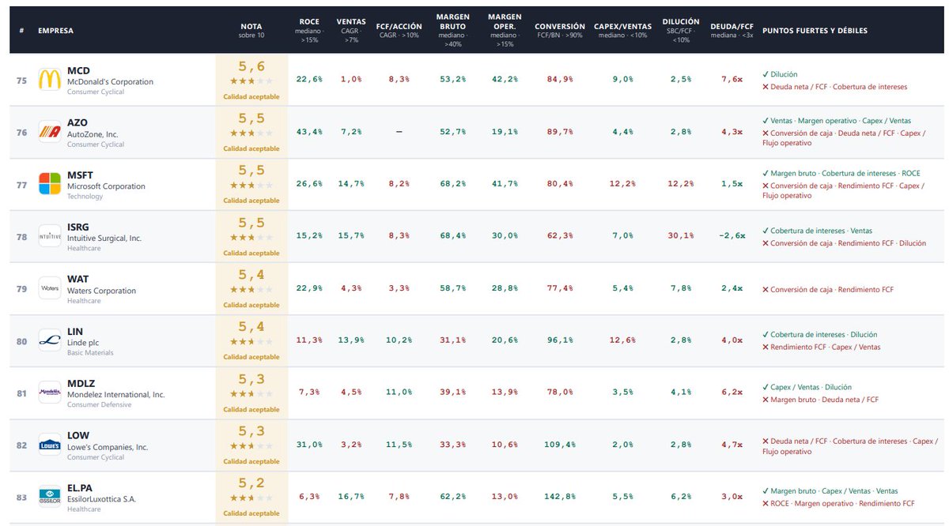Sort by the FCF/ACCIÓN column header
949x526 pixels.
[x=399, y=31]
